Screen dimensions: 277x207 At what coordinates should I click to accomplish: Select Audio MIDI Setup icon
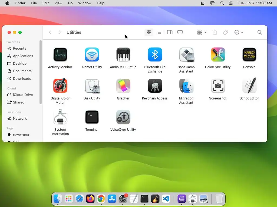123,54
